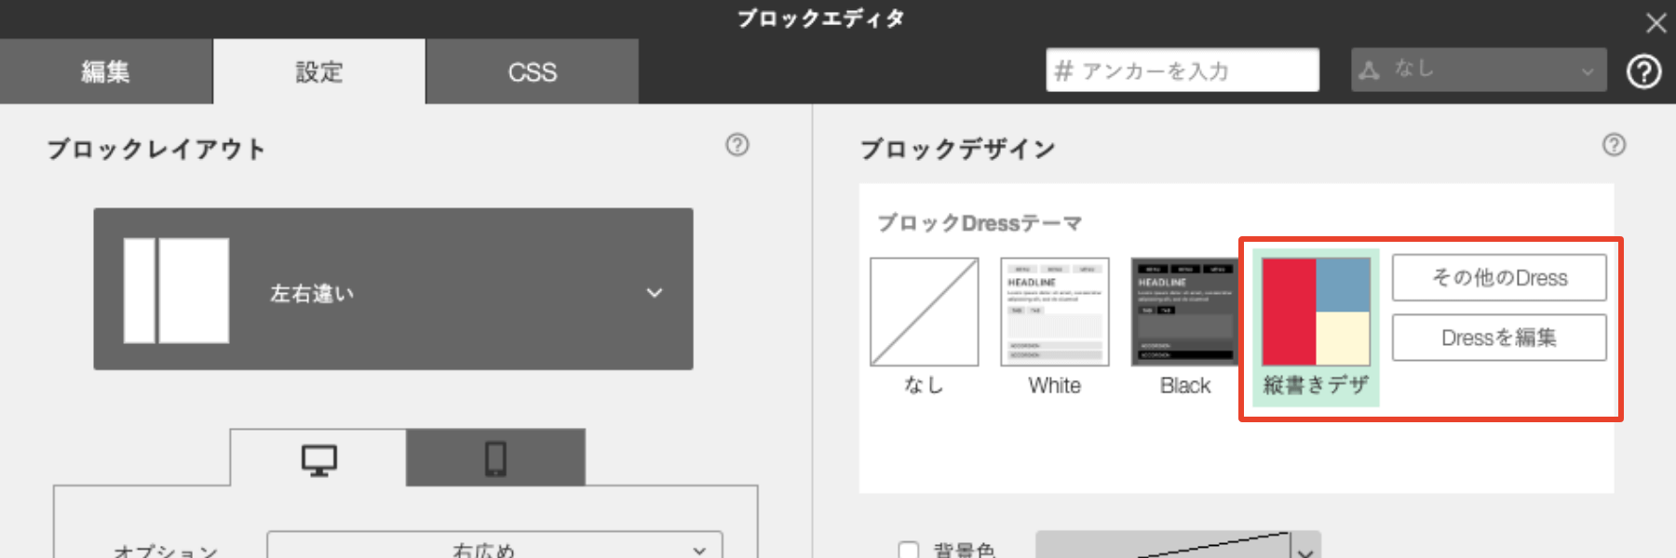This screenshot has height=558, width=1676.
Task: Click the help icon beside ブロックレイアウト
Action: [x=737, y=145]
